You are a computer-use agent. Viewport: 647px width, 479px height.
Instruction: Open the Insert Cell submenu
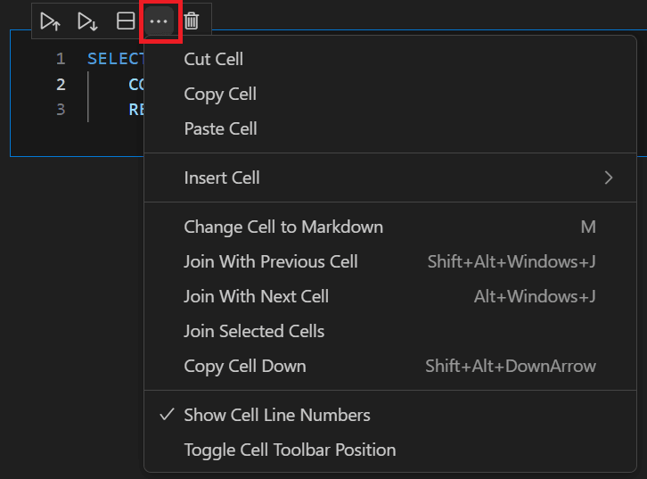click(x=222, y=178)
